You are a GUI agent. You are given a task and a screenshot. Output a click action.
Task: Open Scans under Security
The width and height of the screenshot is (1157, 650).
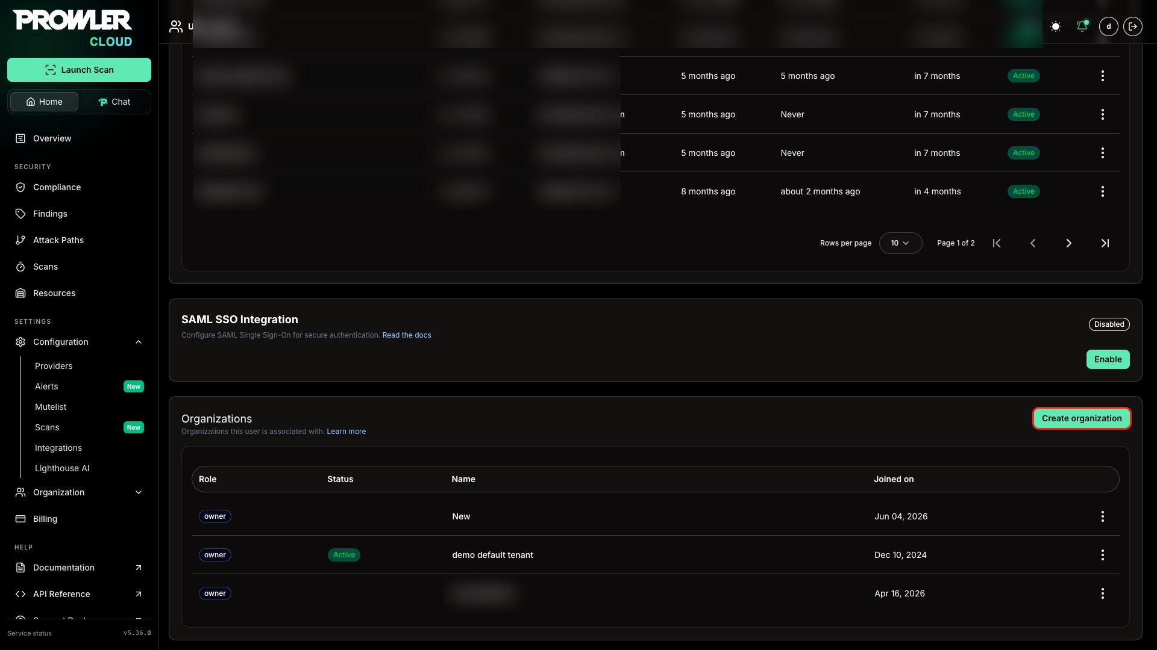click(x=45, y=267)
